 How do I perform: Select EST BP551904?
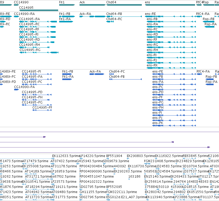[x=114, y=156]
